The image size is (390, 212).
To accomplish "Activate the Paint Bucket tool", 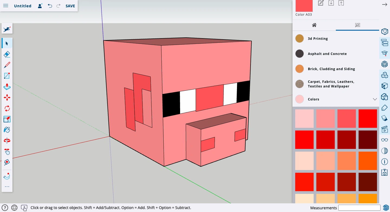I will [x=7, y=130].
